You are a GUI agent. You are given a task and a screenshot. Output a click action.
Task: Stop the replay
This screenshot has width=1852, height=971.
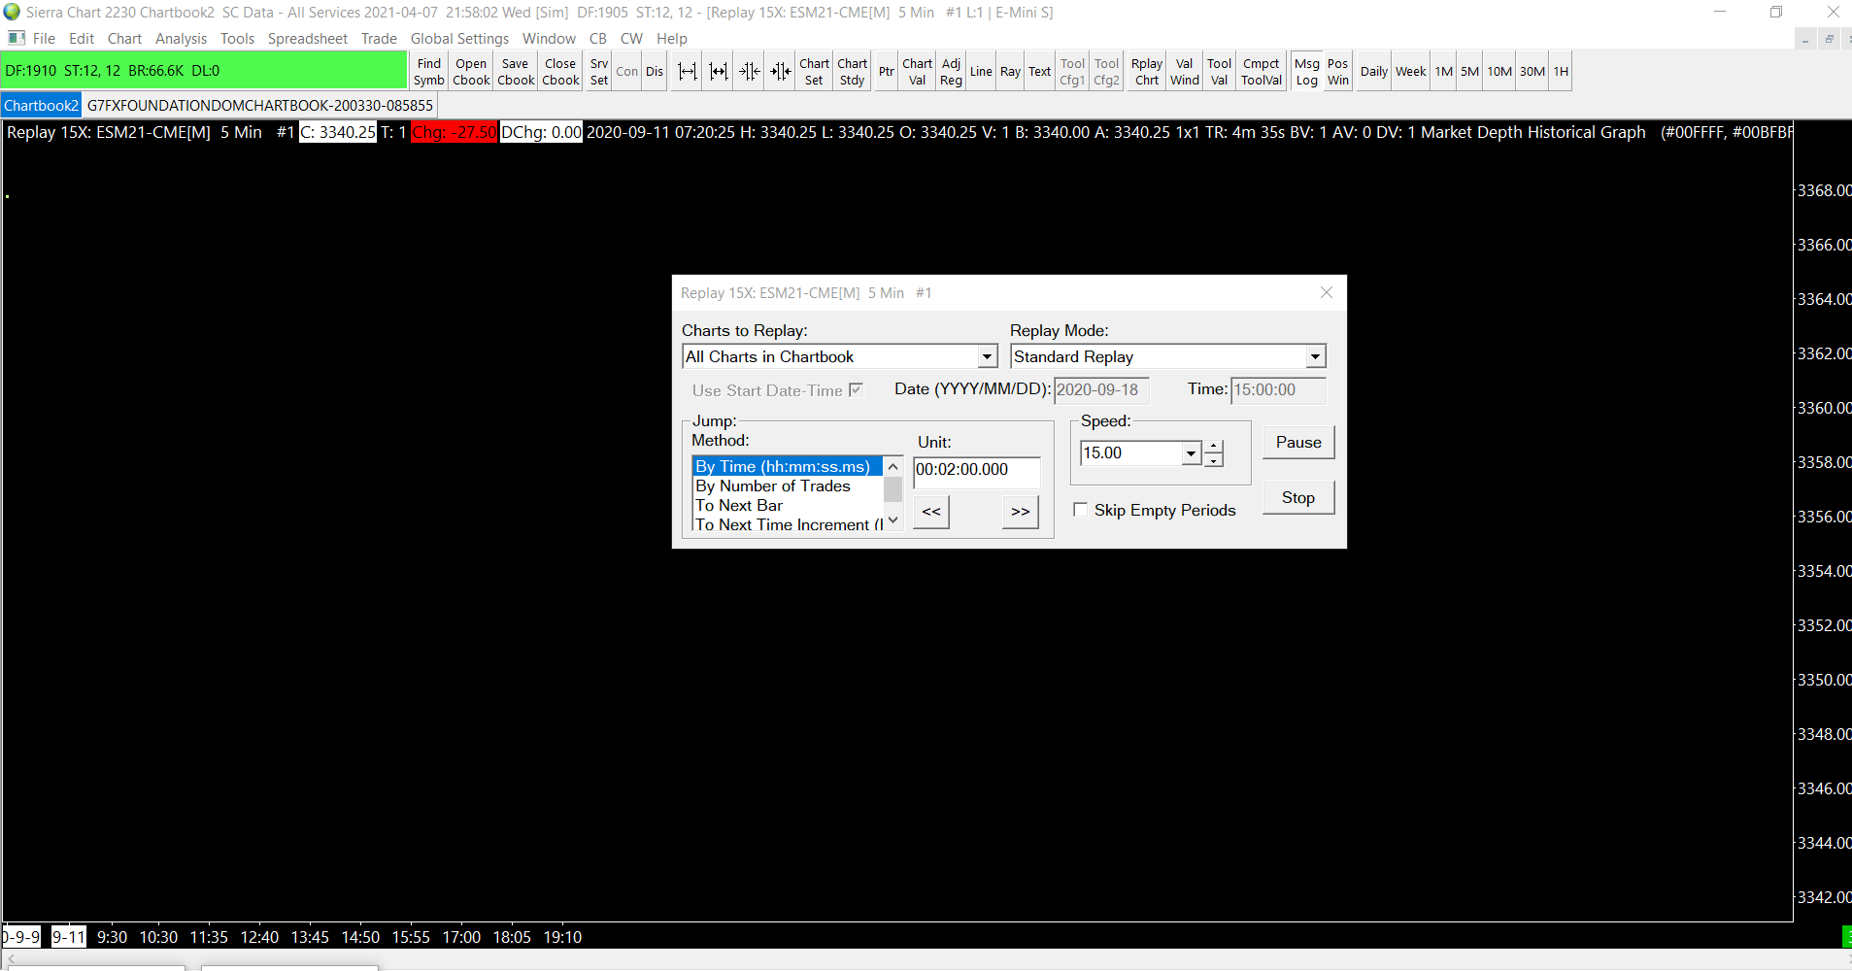(1298, 498)
